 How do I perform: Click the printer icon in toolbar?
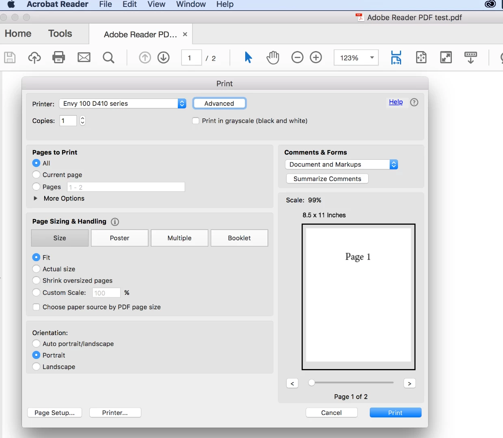click(x=59, y=58)
